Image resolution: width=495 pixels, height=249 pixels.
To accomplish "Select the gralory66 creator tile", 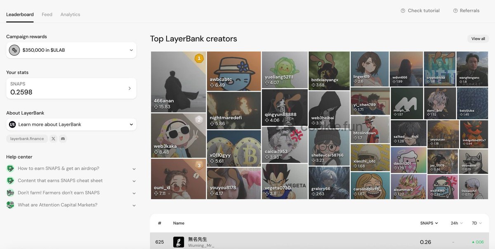I will point(329,183).
